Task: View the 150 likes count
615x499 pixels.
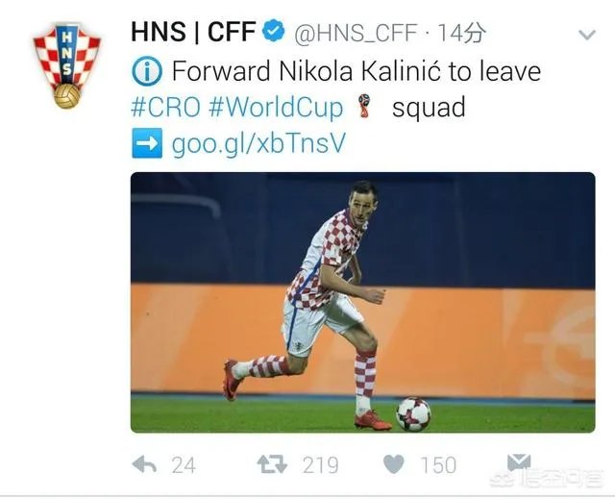Action: [438, 465]
